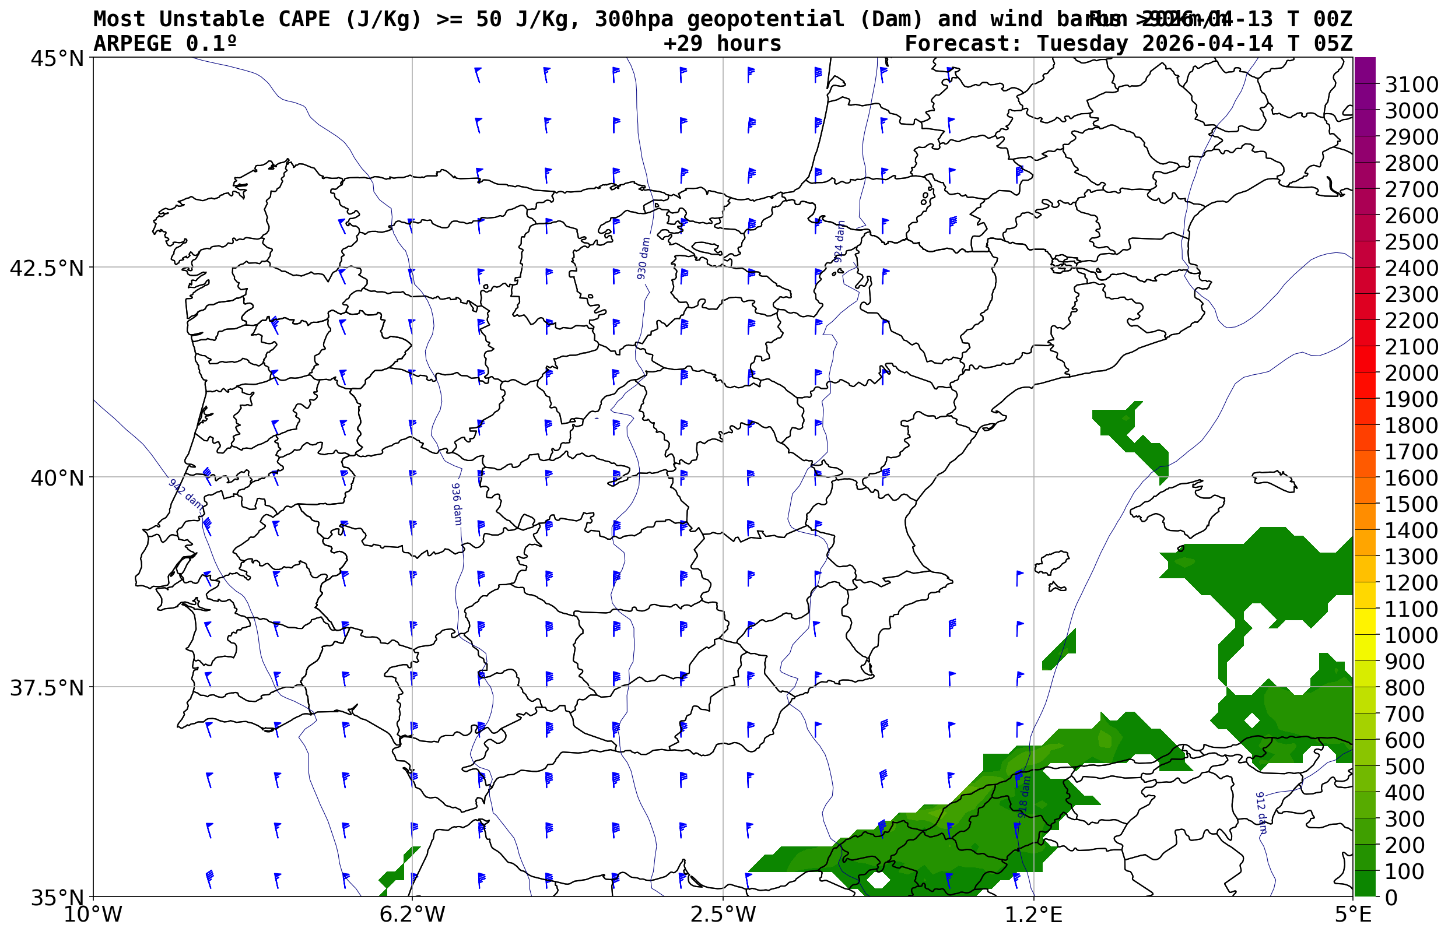Click the 924 dam contour label
The width and height of the screenshot is (1448, 935).
[839, 241]
